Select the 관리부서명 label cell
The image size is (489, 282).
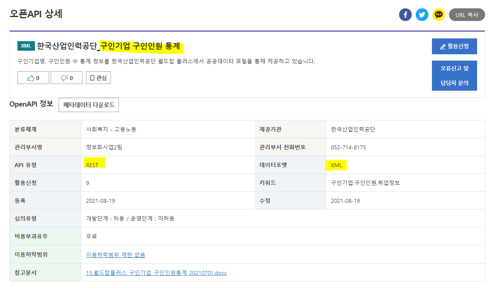click(x=46, y=147)
